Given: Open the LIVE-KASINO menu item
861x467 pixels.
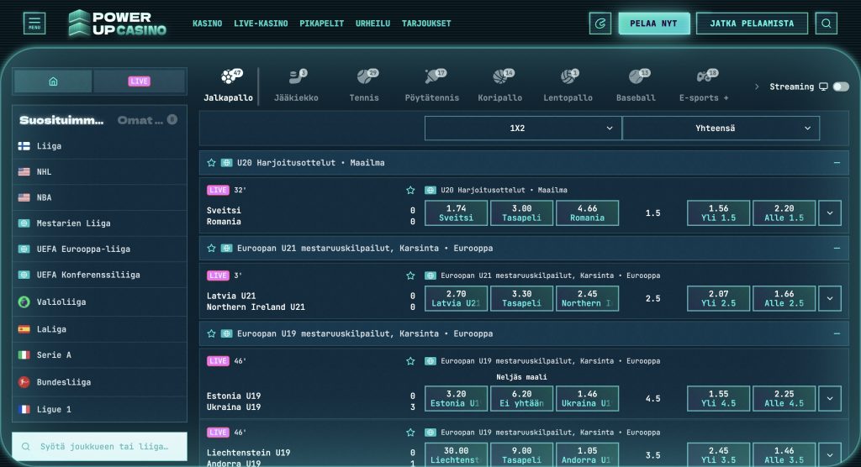Looking at the screenshot, I should [x=261, y=24].
